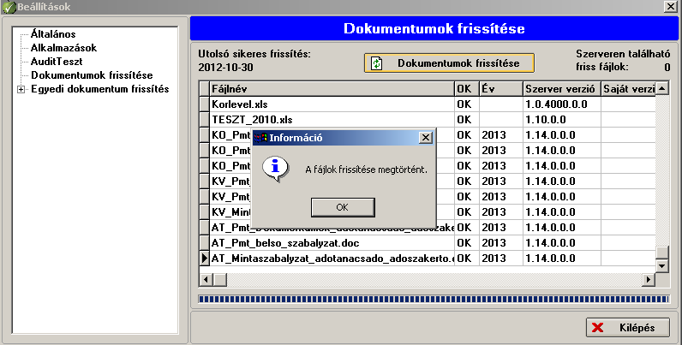Click the horizontal scroll right arrow
682x345 pixels.
click(649, 279)
